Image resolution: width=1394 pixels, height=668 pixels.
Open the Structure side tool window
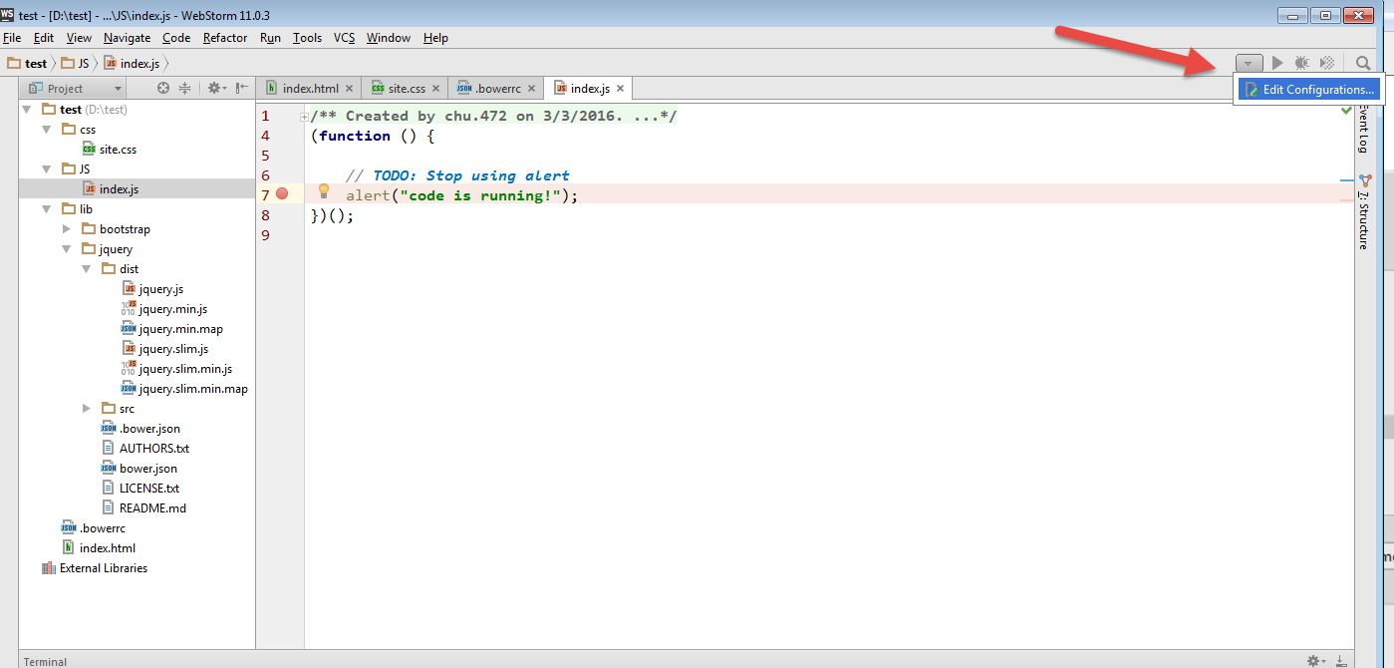(1364, 211)
